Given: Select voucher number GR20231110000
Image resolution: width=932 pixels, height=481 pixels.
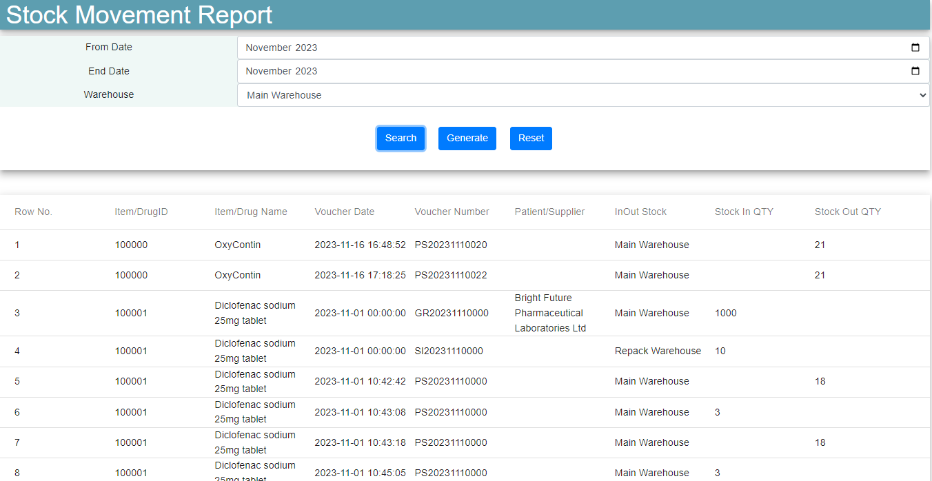Looking at the screenshot, I should pos(452,313).
